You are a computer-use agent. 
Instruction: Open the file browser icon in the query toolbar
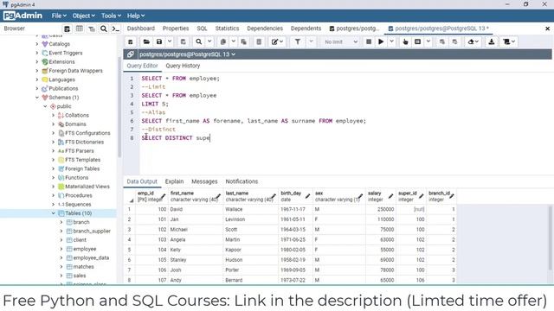146,41
